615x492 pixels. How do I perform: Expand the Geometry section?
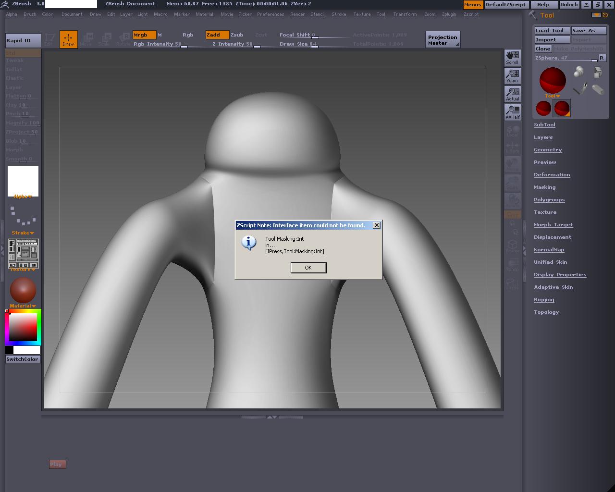click(x=547, y=150)
